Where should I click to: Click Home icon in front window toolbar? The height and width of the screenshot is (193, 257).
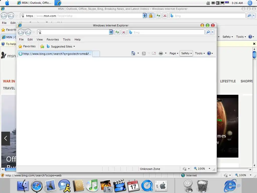point(133,53)
